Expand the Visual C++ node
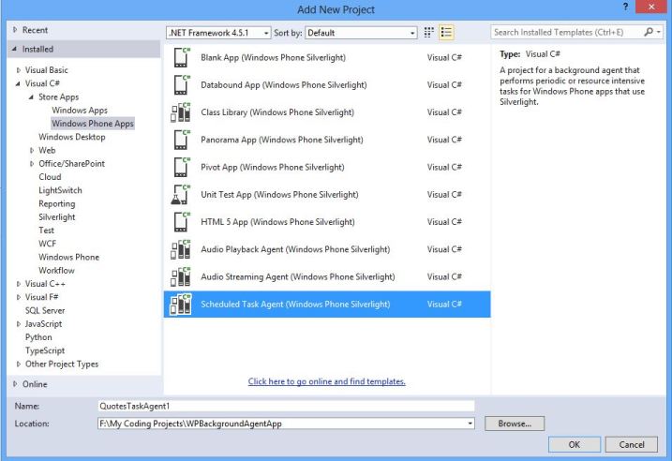Viewport: 672px width, 461px height. 18,284
